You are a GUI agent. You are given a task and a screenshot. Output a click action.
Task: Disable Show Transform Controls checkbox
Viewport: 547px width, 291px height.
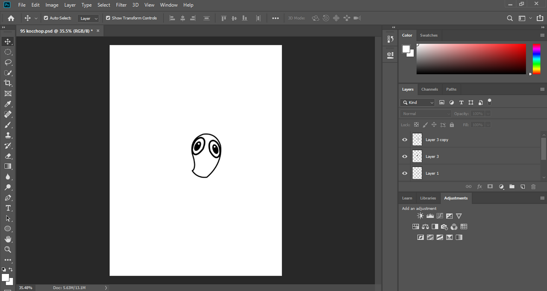click(x=108, y=18)
